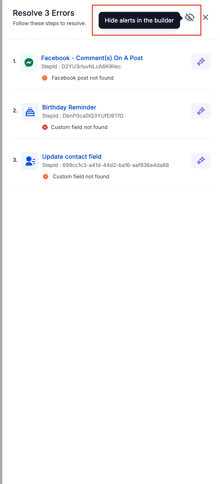Open the Facebook - Comment(s) On A Post step
The image size is (220, 484).
(92, 58)
